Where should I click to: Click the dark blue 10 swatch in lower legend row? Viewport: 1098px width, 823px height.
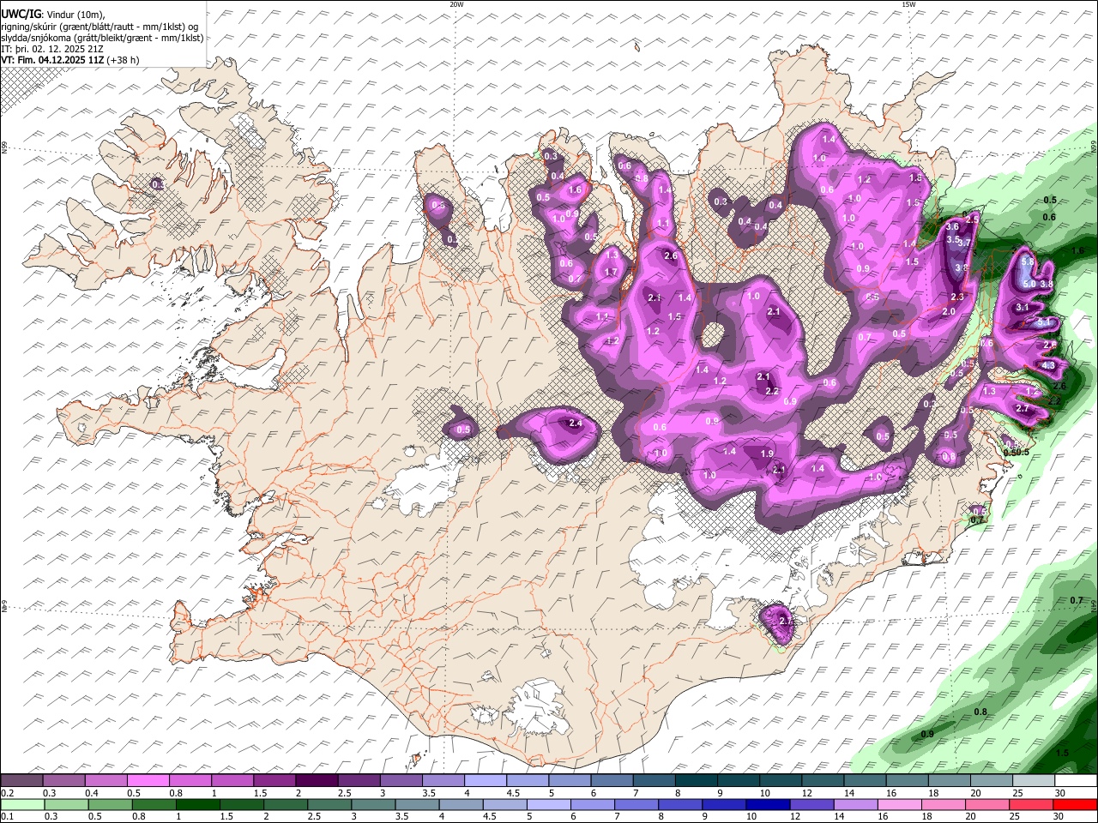pos(768,805)
